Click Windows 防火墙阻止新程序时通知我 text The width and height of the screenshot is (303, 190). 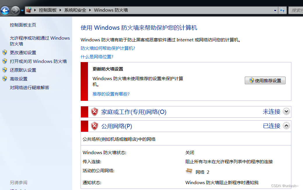(222, 183)
